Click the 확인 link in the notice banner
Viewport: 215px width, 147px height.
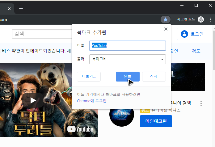(174, 51)
